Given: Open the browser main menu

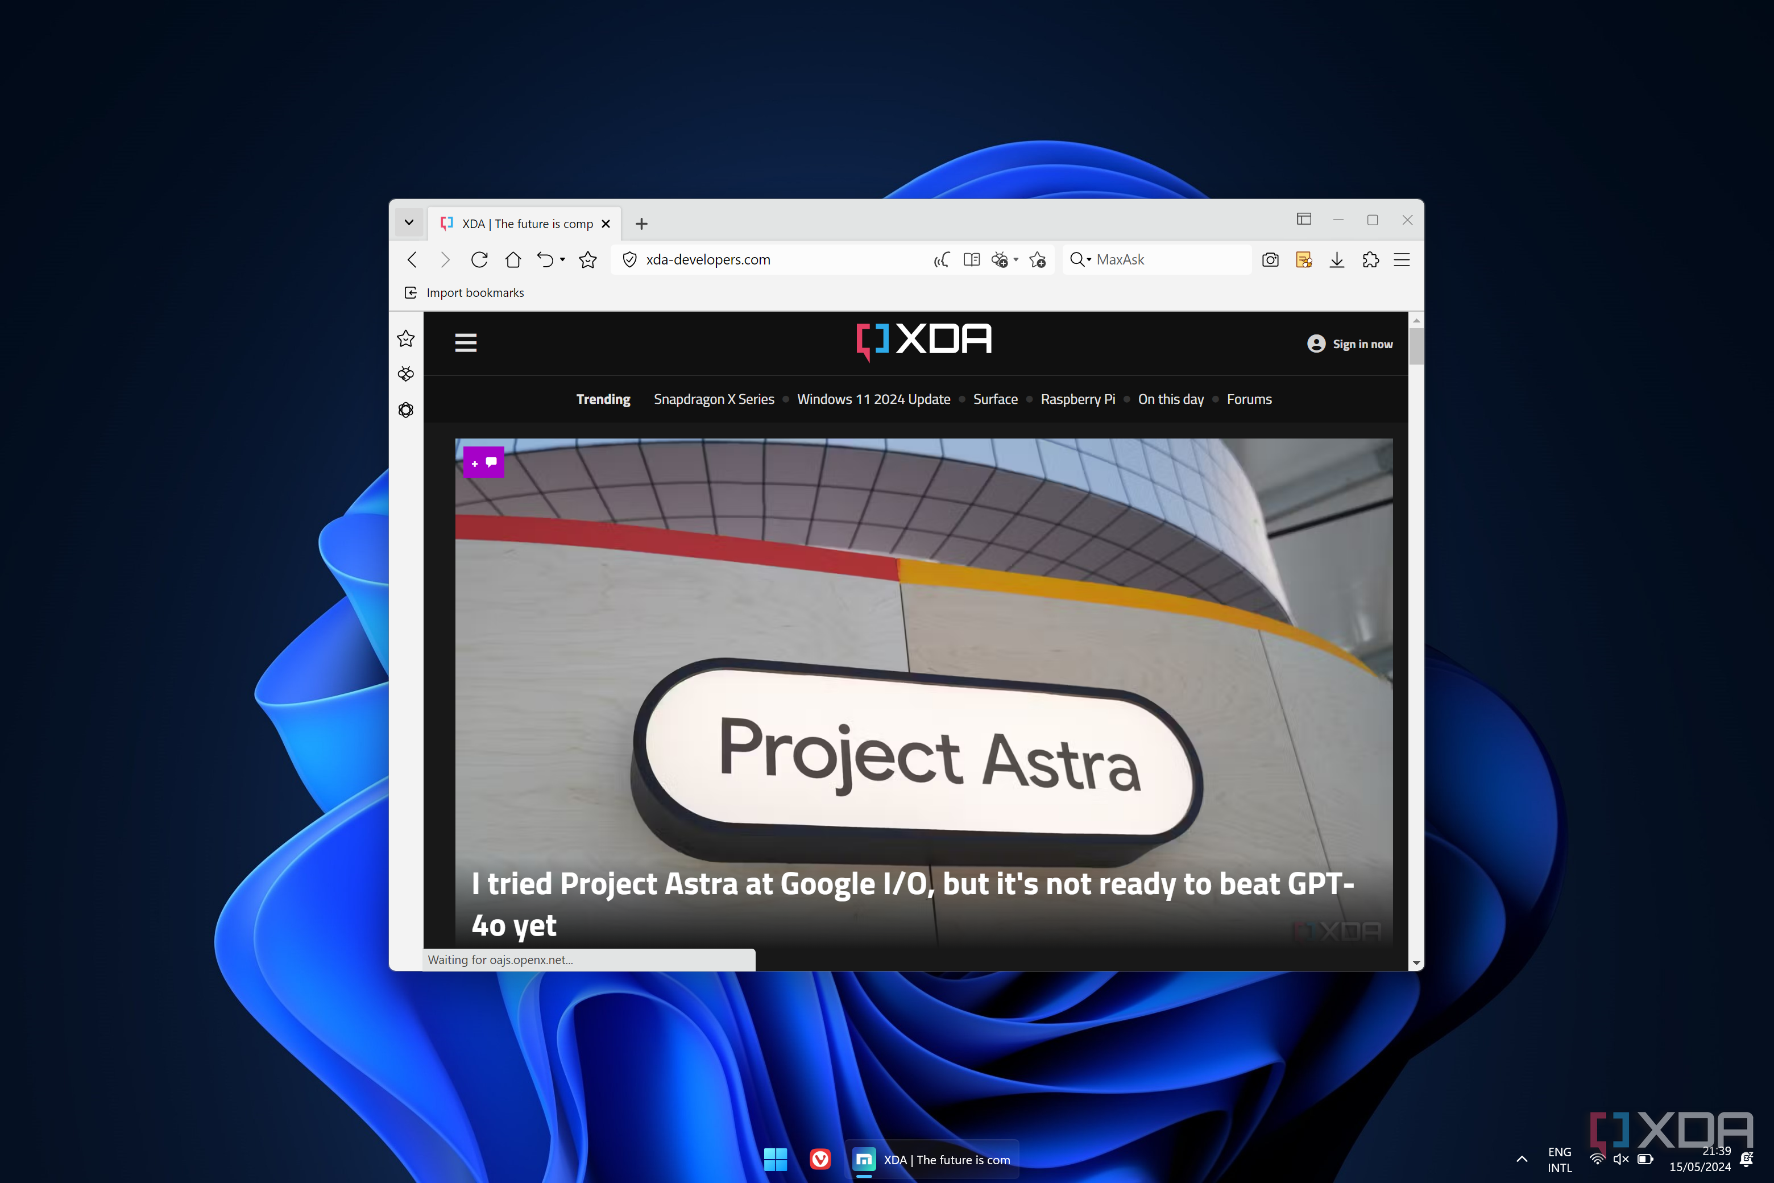Looking at the screenshot, I should point(1402,259).
